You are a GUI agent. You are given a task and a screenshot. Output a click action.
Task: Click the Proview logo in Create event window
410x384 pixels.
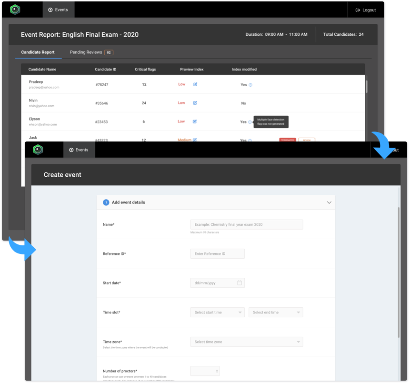pos(38,150)
